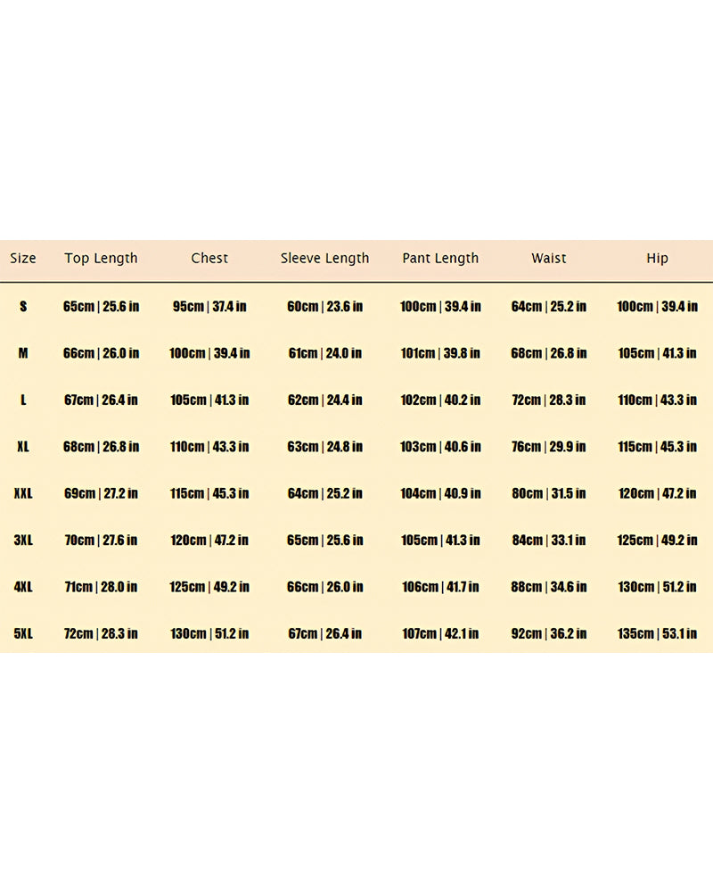Screen dimensions: 713x892
Task: Select the Hip value 135cm for 5XL
Action: (x=657, y=633)
